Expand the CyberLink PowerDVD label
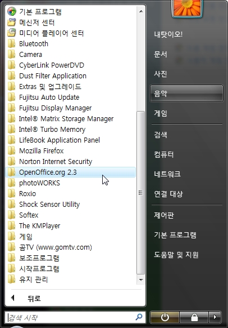The height and width of the screenshot is (328, 228). (52, 65)
